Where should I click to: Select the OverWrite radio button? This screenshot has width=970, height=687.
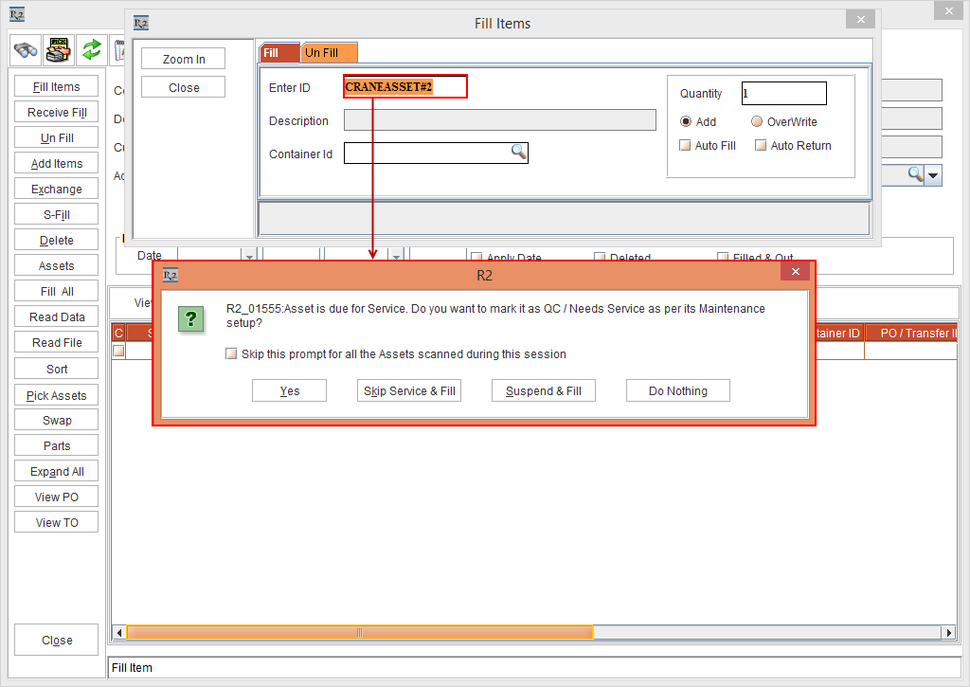757,121
